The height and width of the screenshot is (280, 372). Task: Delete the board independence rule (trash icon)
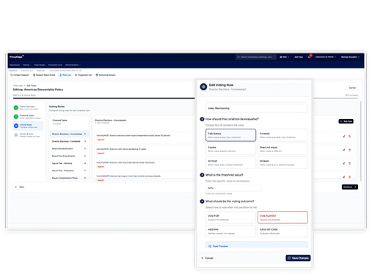[349, 137]
